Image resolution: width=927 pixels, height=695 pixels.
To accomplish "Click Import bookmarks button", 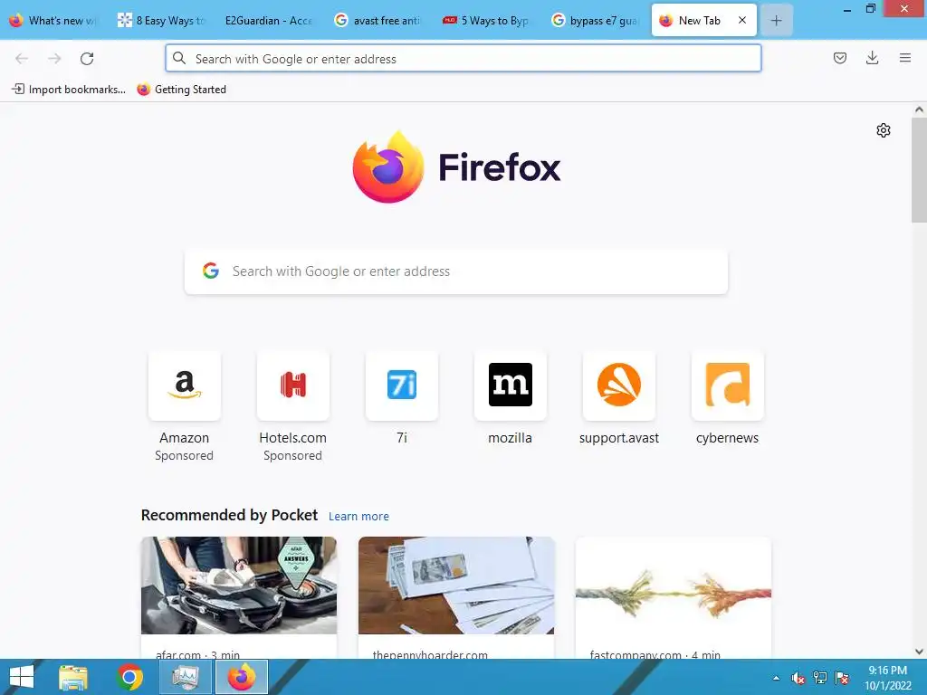I will click(69, 90).
